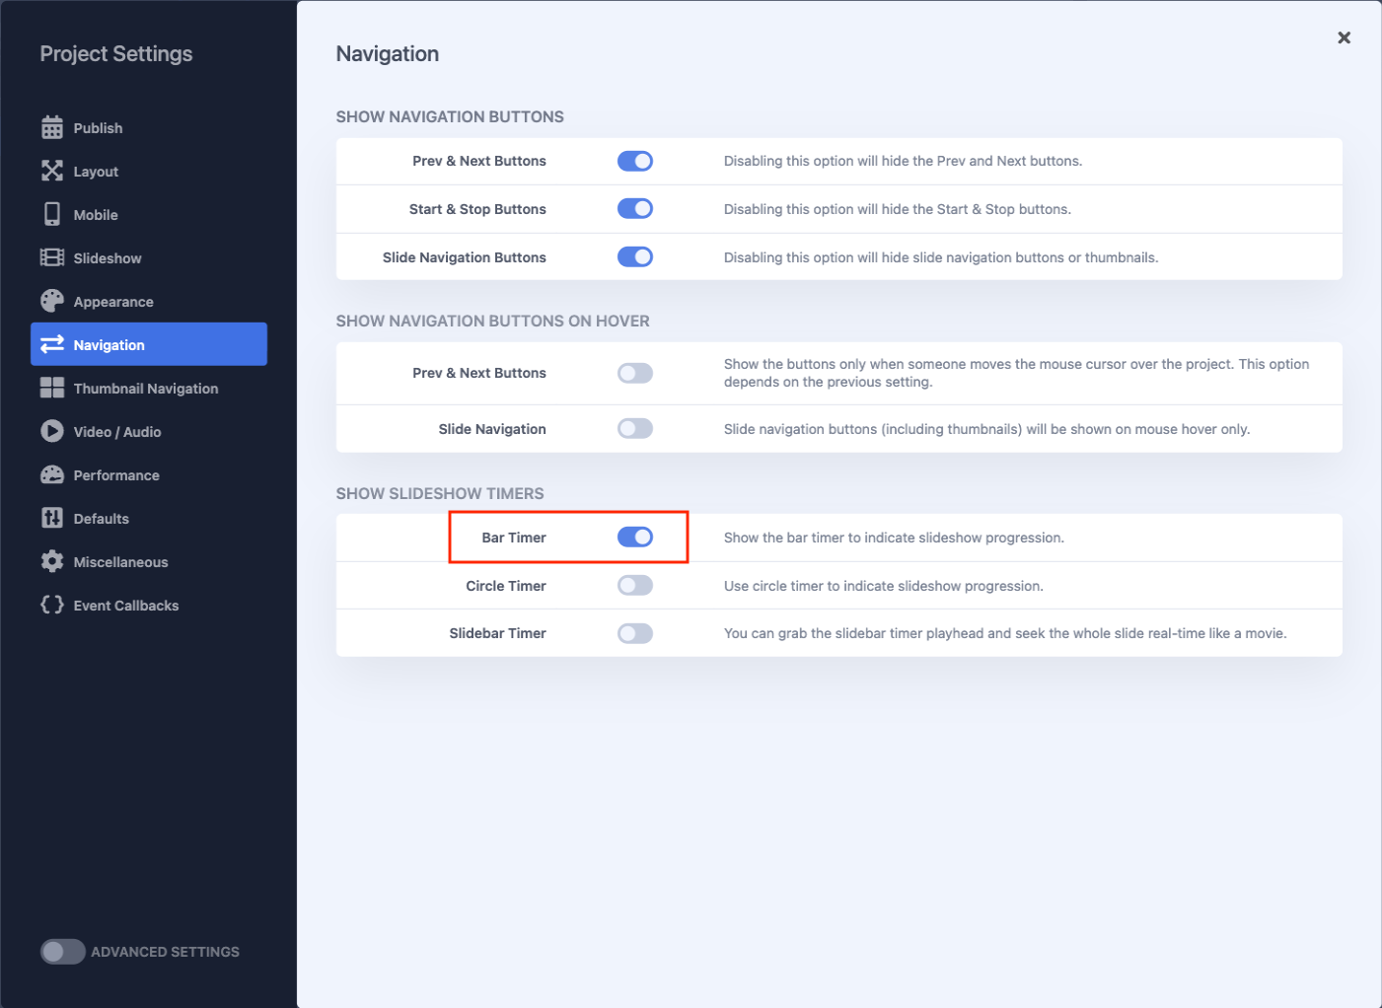The image size is (1382, 1008).
Task: Open Slideshow via its film icon
Action: click(52, 258)
